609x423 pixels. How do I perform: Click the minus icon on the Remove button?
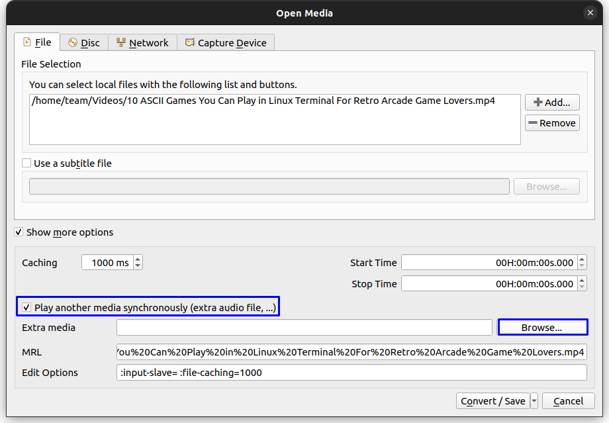tap(532, 123)
